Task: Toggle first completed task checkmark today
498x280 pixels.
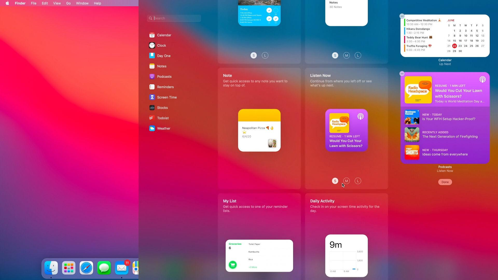Action: click(x=269, y=10)
